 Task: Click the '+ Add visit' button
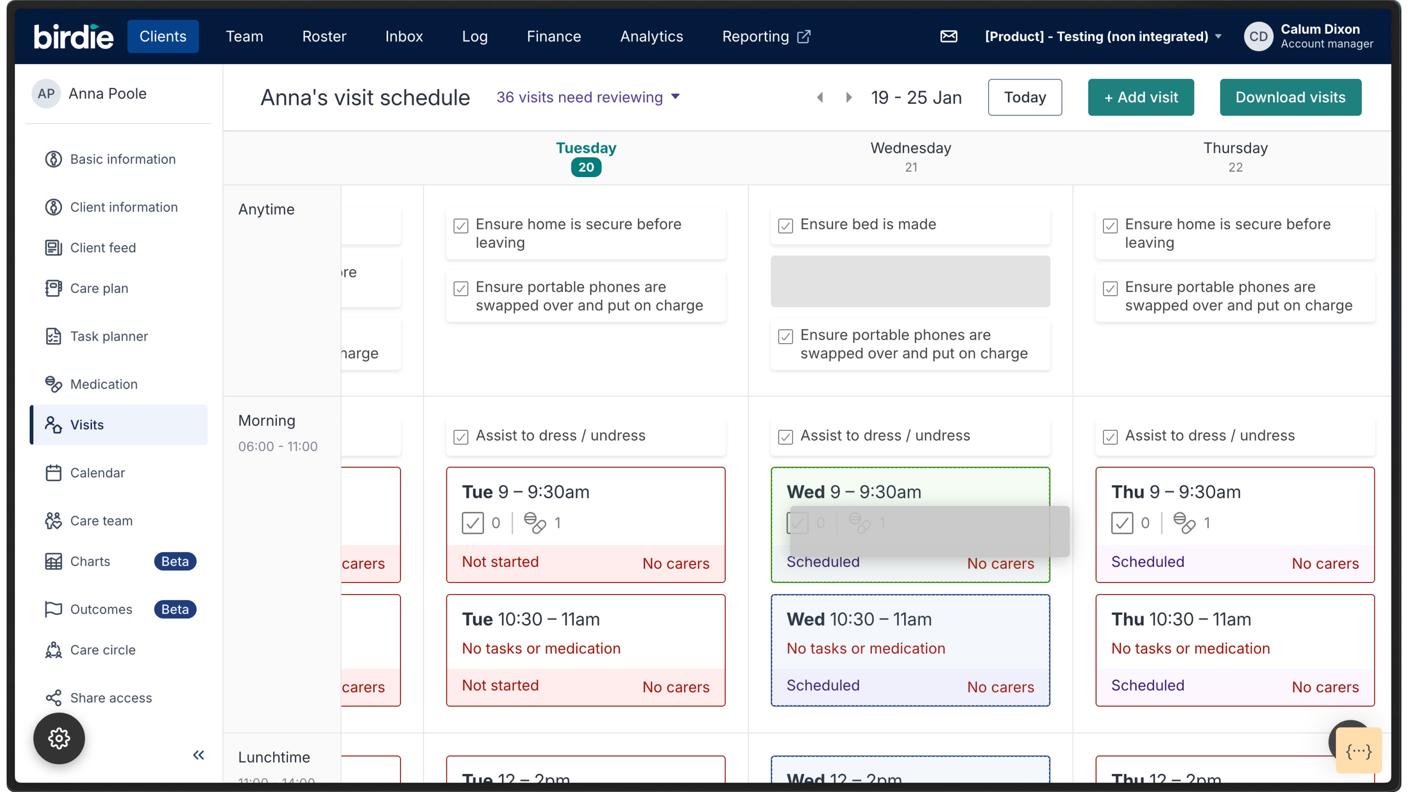pyautogui.click(x=1140, y=97)
